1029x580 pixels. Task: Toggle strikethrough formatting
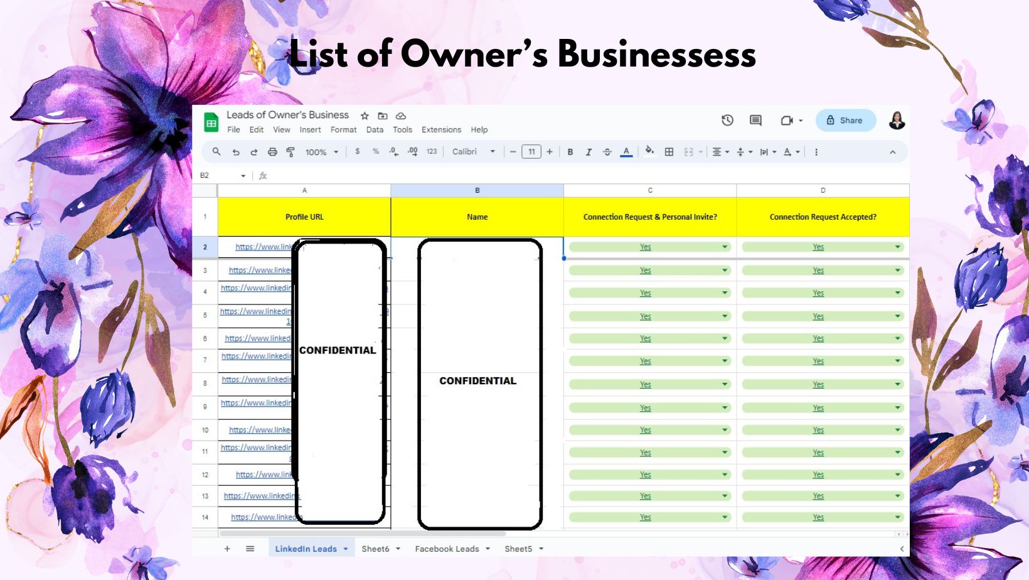(x=607, y=152)
